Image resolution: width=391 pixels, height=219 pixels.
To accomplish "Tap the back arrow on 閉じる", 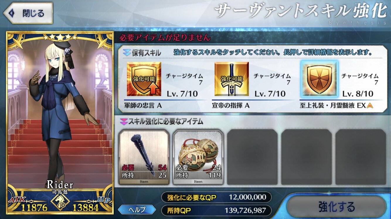I will (12, 13).
